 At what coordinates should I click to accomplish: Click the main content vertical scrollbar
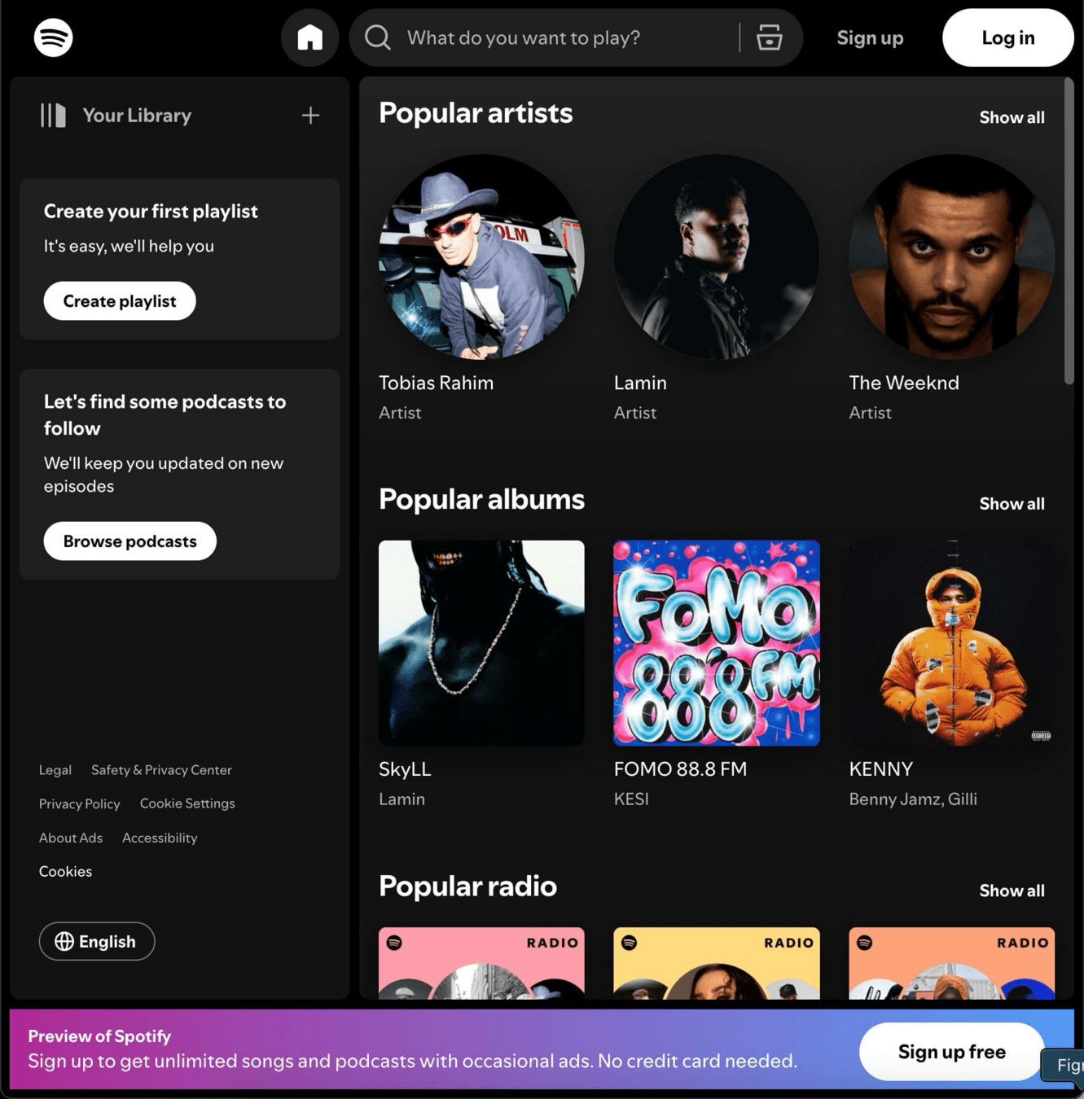coord(1069,230)
